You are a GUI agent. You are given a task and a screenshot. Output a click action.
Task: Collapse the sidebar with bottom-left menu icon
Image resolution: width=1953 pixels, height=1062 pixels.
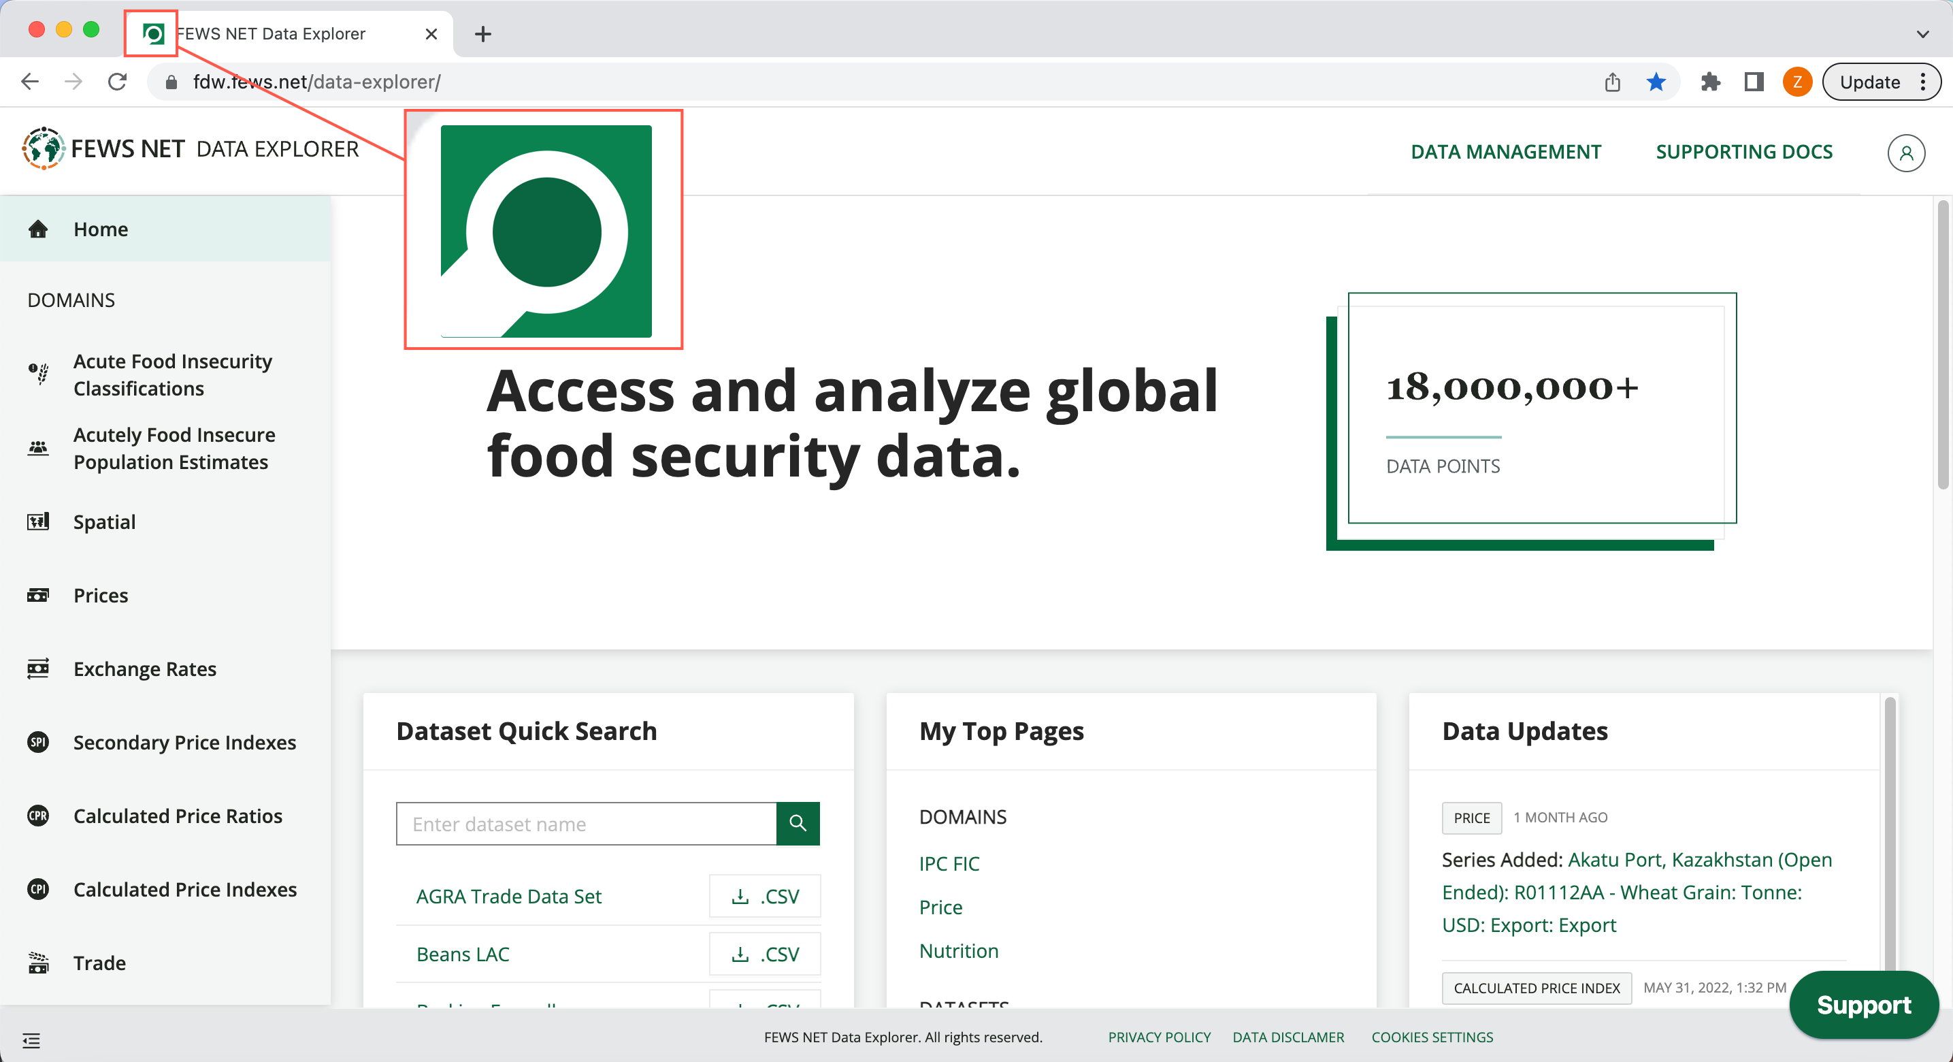click(x=31, y=1040)
